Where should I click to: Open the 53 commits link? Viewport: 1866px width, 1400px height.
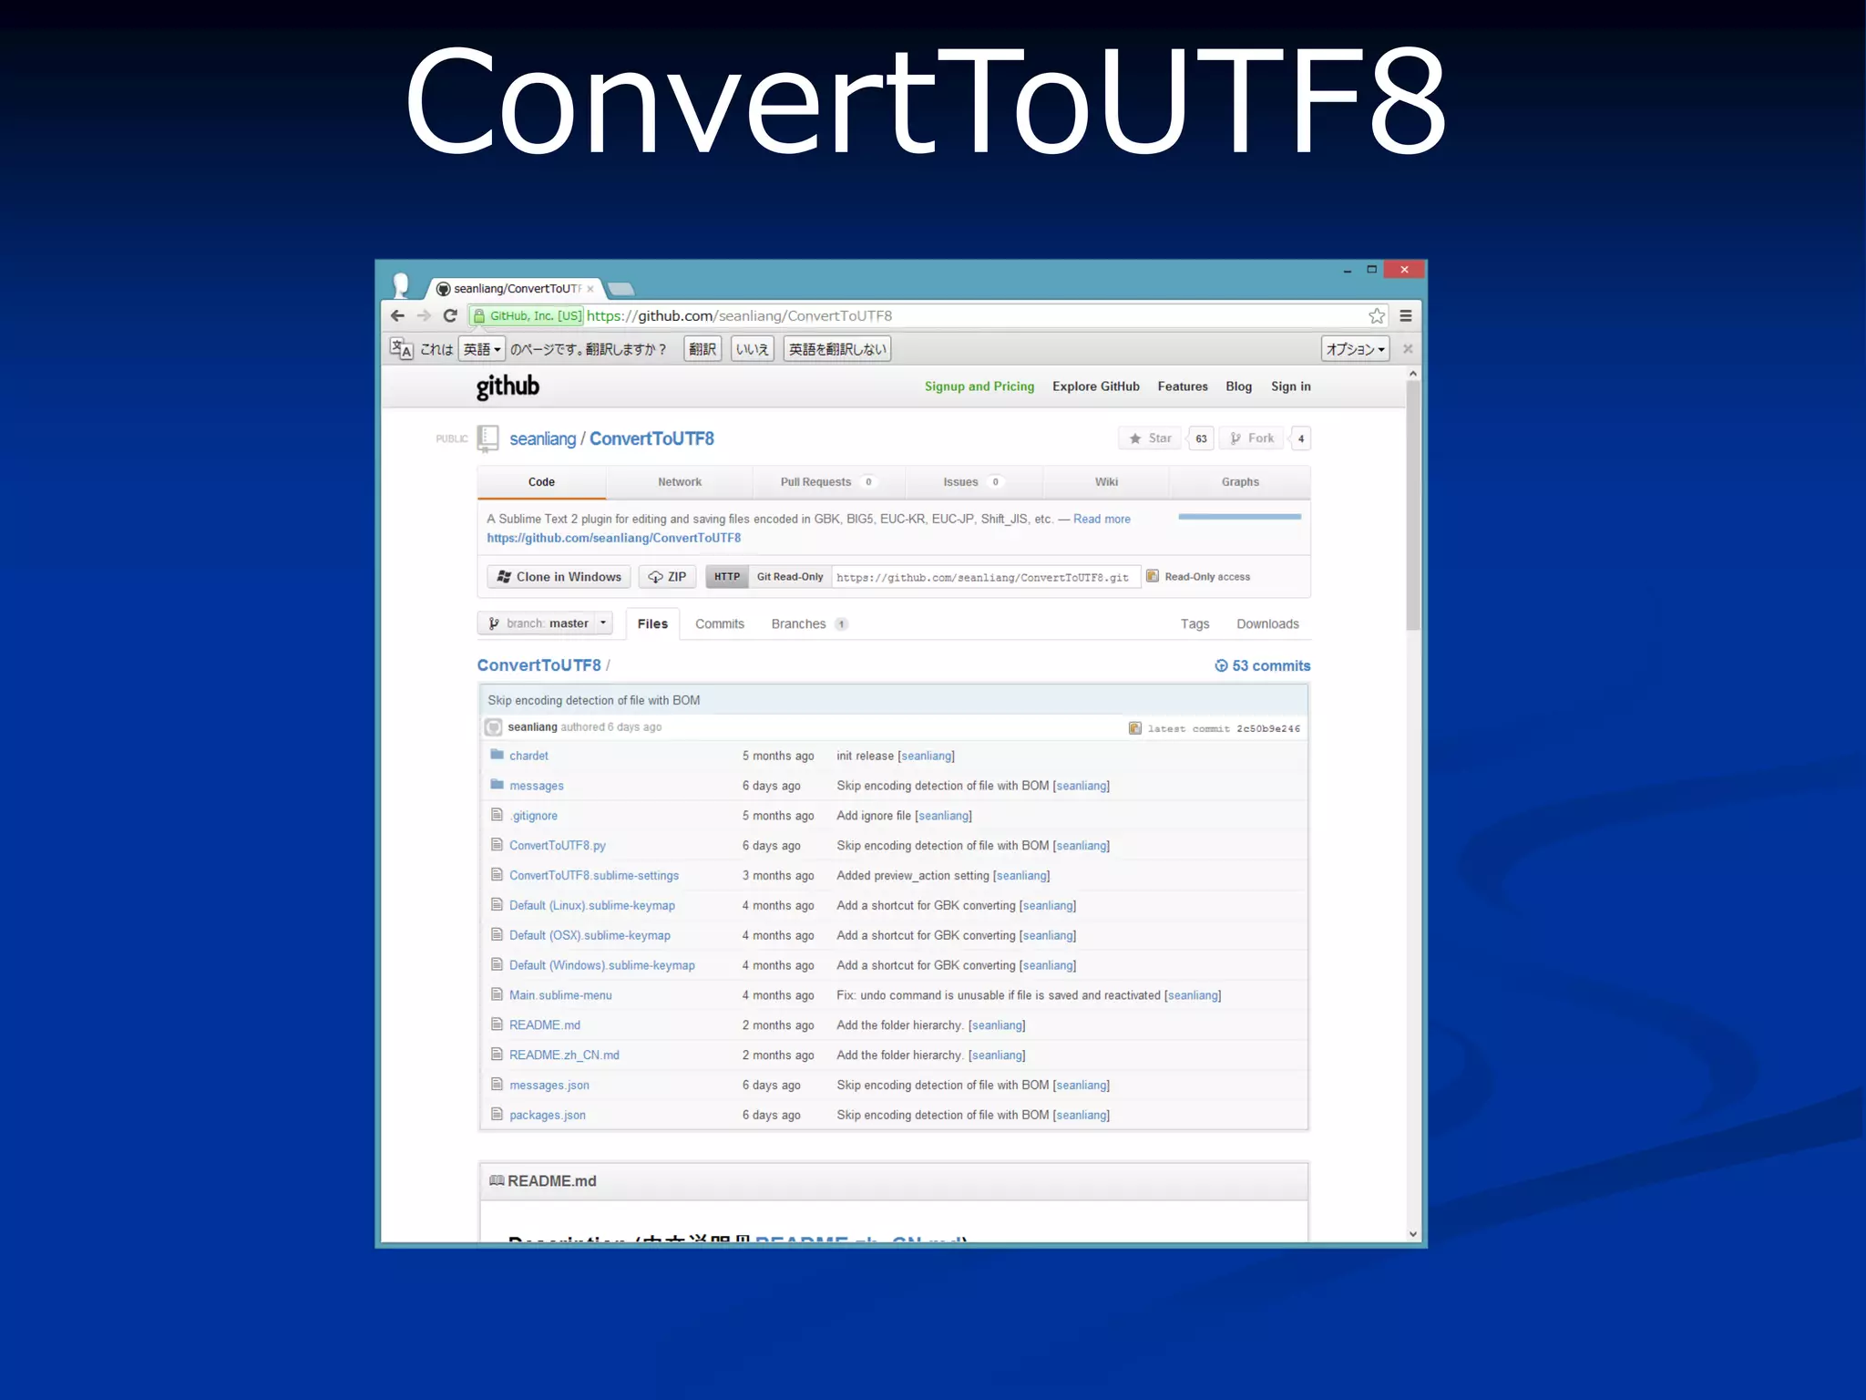[1263, 665]
